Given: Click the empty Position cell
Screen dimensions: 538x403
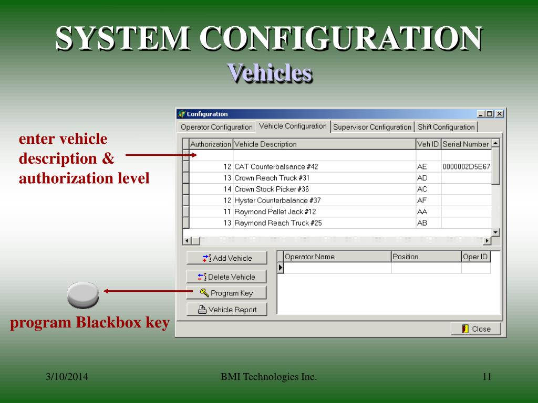Looking at the screenshot, I should click(426, 268).
